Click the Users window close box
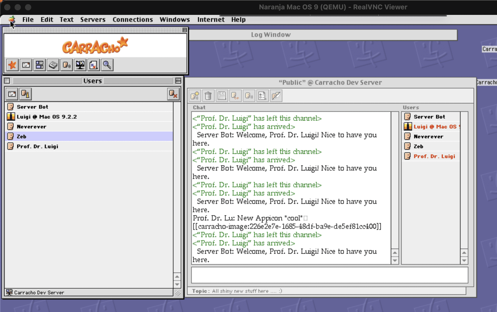 click(7, 81)
